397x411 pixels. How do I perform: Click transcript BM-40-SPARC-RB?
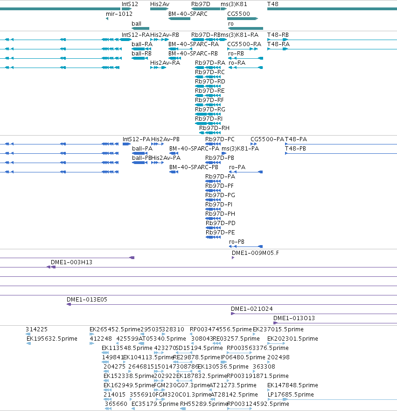[x=193, y=54]
